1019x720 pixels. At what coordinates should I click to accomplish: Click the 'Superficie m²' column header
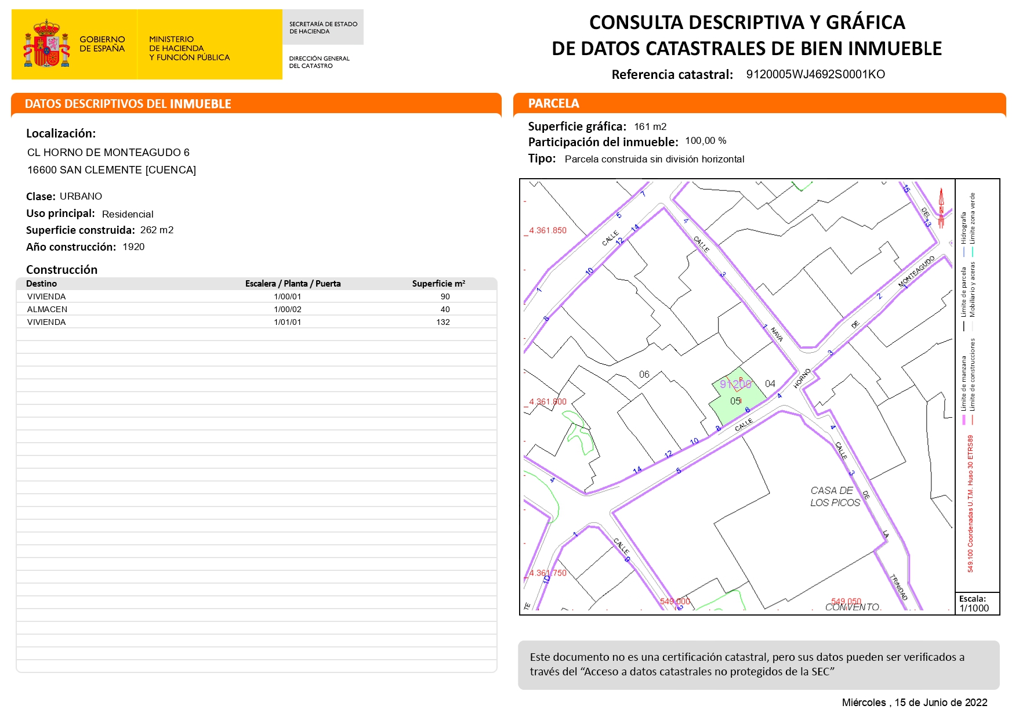coord(438,284)
